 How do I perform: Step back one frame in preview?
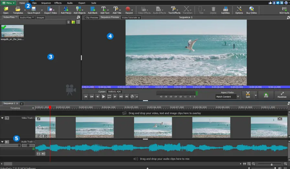tap(97, 96)
